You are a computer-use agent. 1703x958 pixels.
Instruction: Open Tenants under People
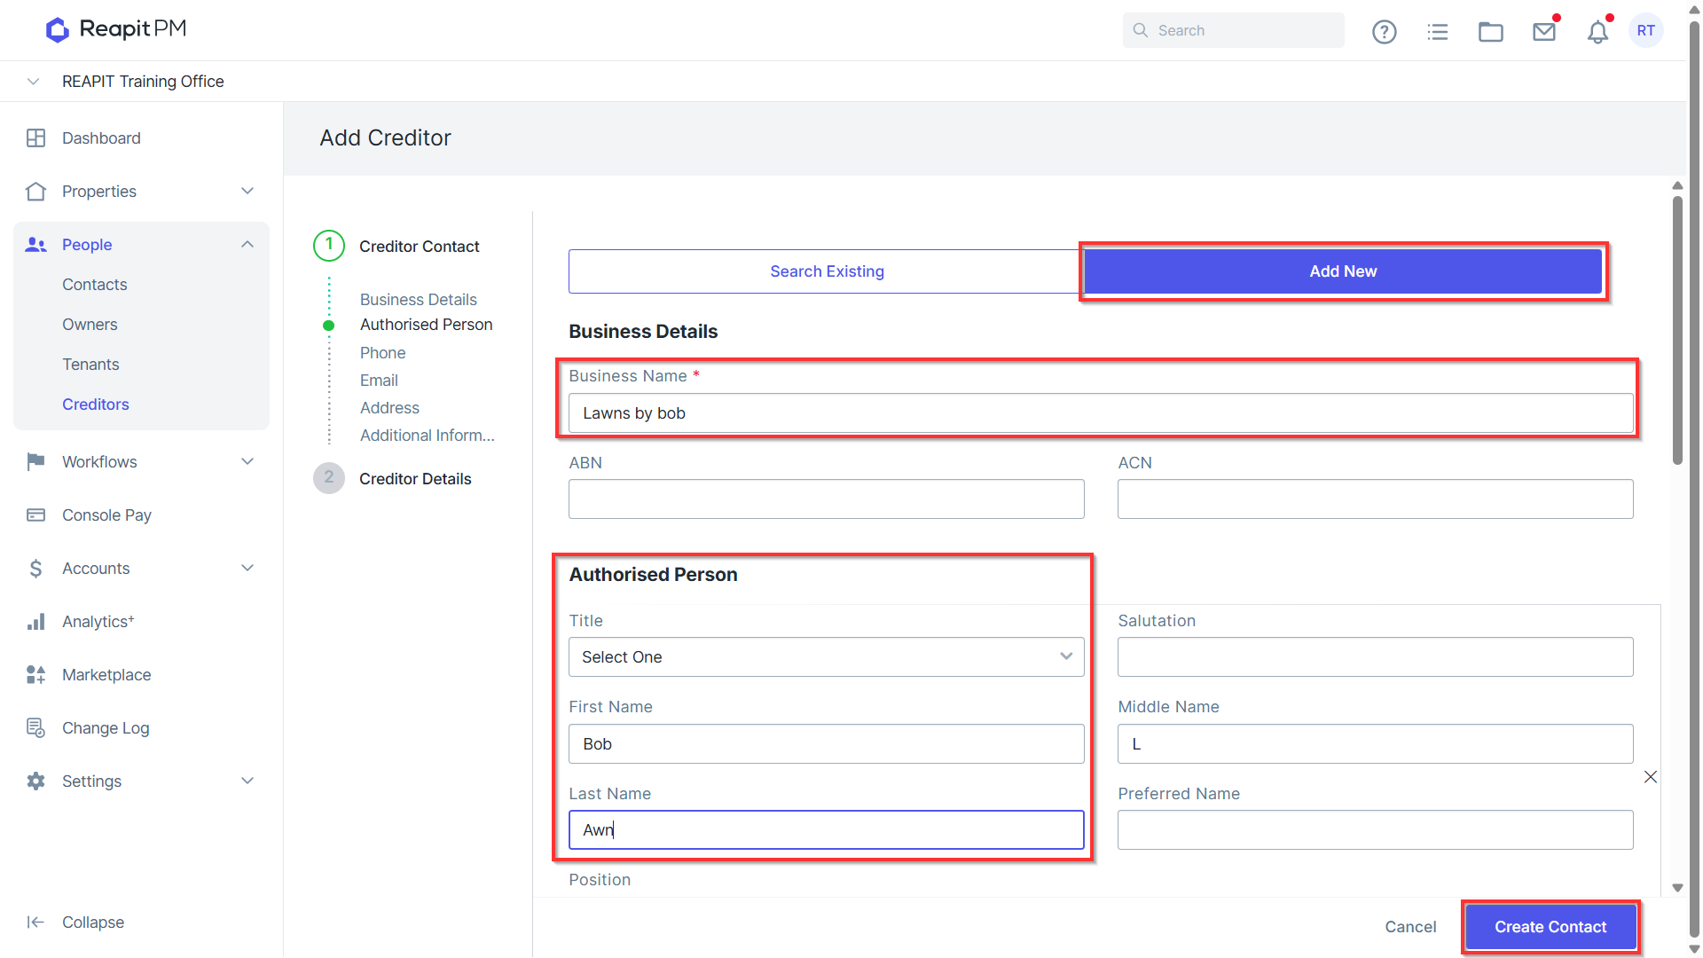pos(90,365)
